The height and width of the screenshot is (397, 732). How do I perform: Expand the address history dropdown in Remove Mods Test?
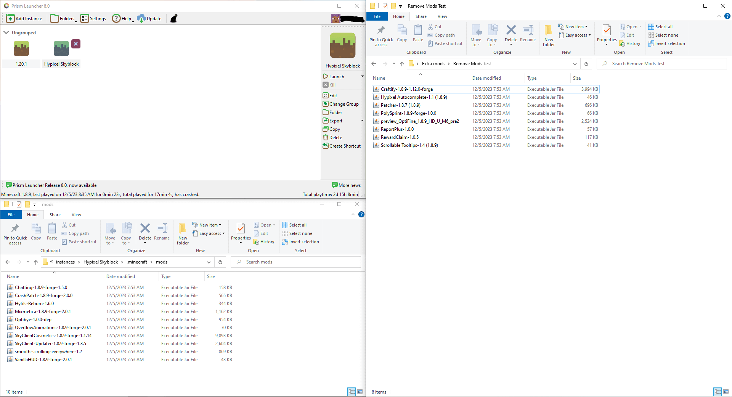[575, 64]
